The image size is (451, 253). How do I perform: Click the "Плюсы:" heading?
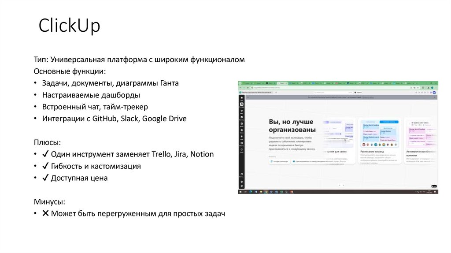[x=47, y=142]
